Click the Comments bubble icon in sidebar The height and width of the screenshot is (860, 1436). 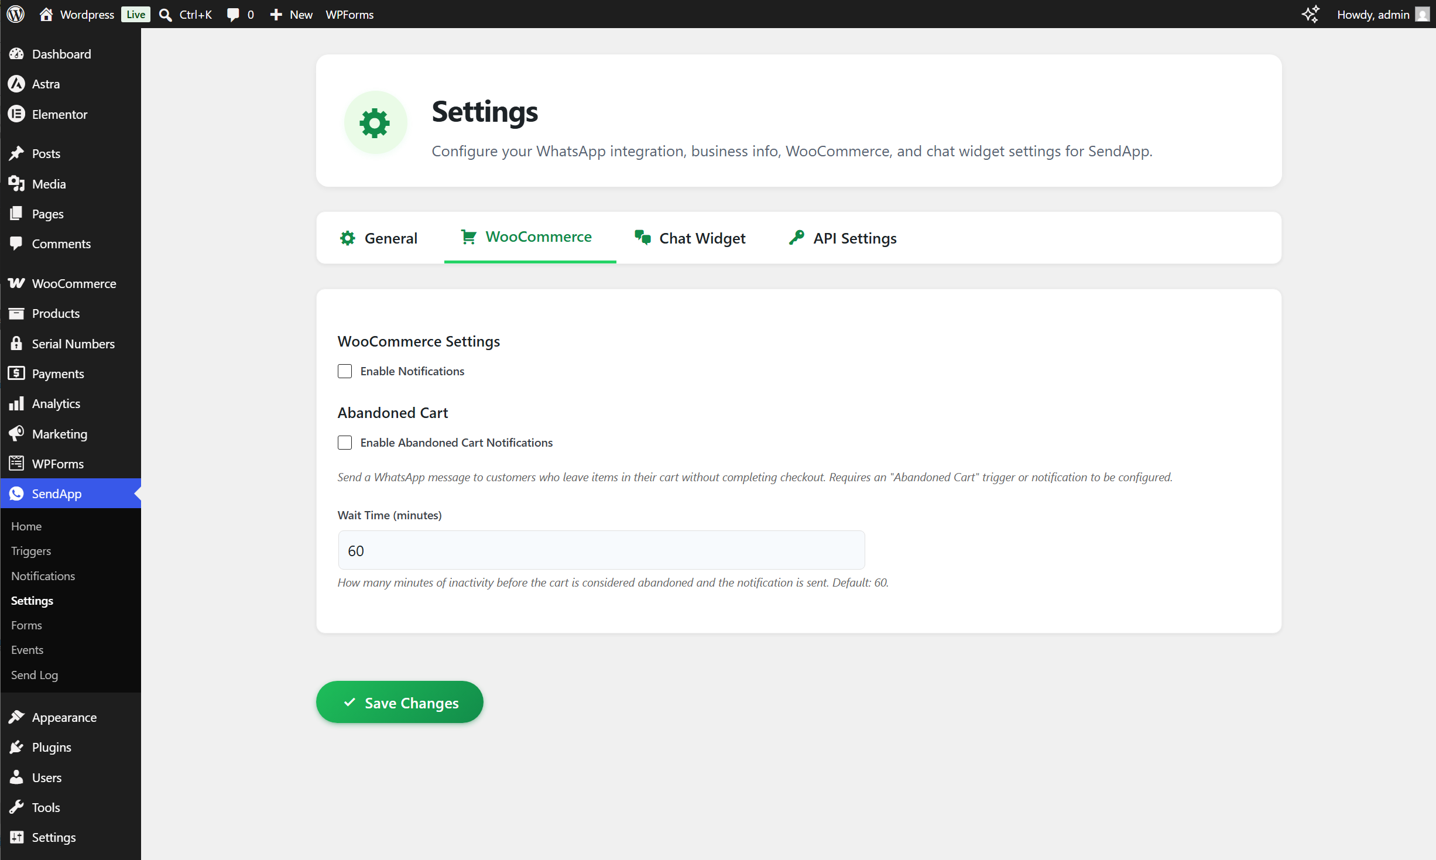[x=16, y=244]
